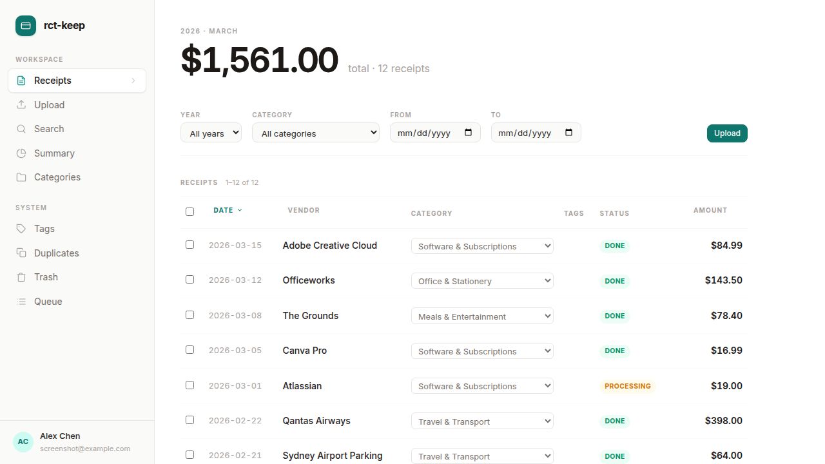Select the Search icon in the sidebar
The image size is (825, 464).
coord(22,129)
